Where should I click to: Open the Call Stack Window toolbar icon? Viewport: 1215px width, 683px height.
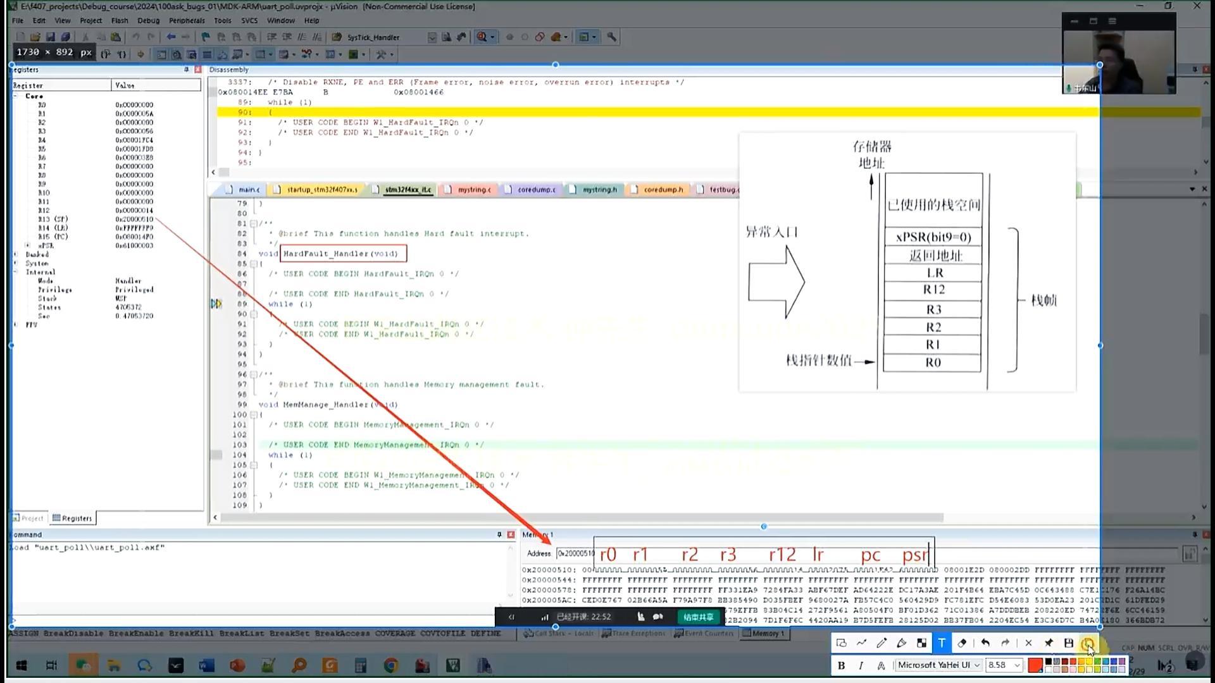[x=222, y=54]
